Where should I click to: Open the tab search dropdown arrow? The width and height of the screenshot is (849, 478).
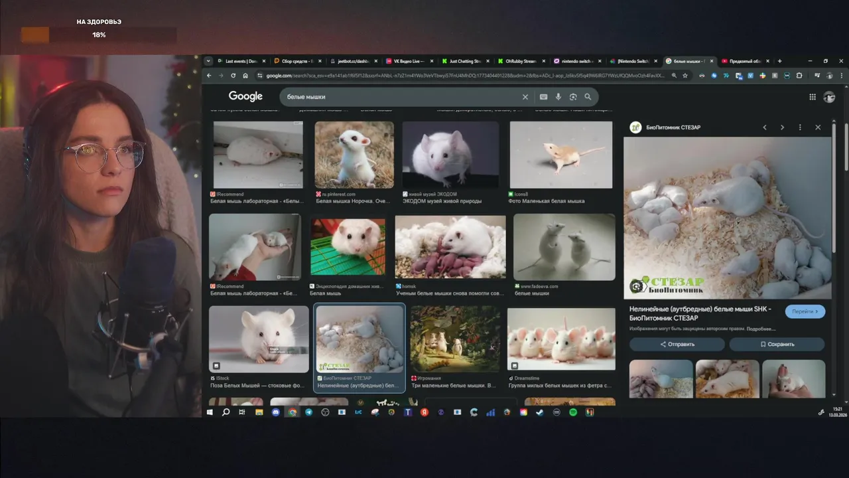point(208,61)
